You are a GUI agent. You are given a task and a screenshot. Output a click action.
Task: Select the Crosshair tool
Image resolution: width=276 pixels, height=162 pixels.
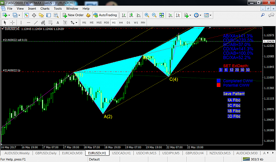coord(12,23)
